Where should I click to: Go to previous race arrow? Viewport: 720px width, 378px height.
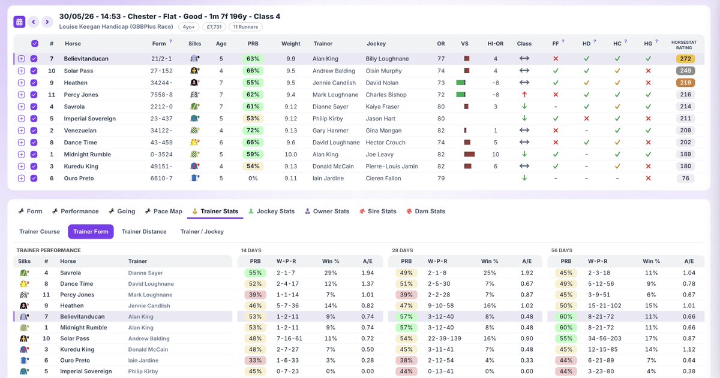click(34, 22)
